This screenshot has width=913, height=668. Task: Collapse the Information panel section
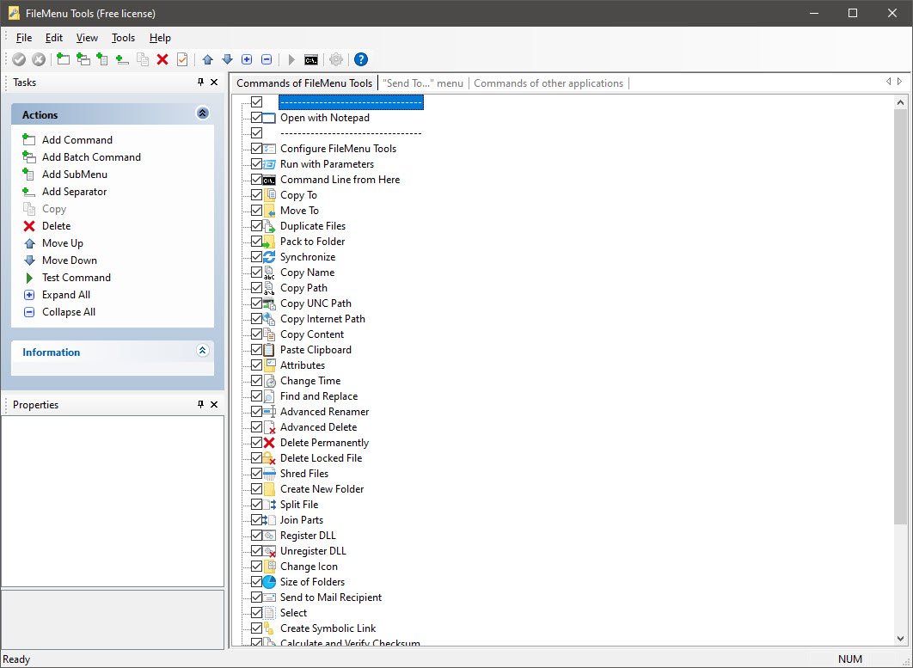pyautogui.click(x=202, y=351)
